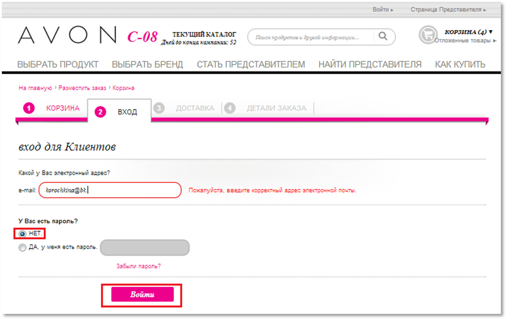This screenshot has height=320, width=507.
Task: Click the product search box
Action: [311, 37]
